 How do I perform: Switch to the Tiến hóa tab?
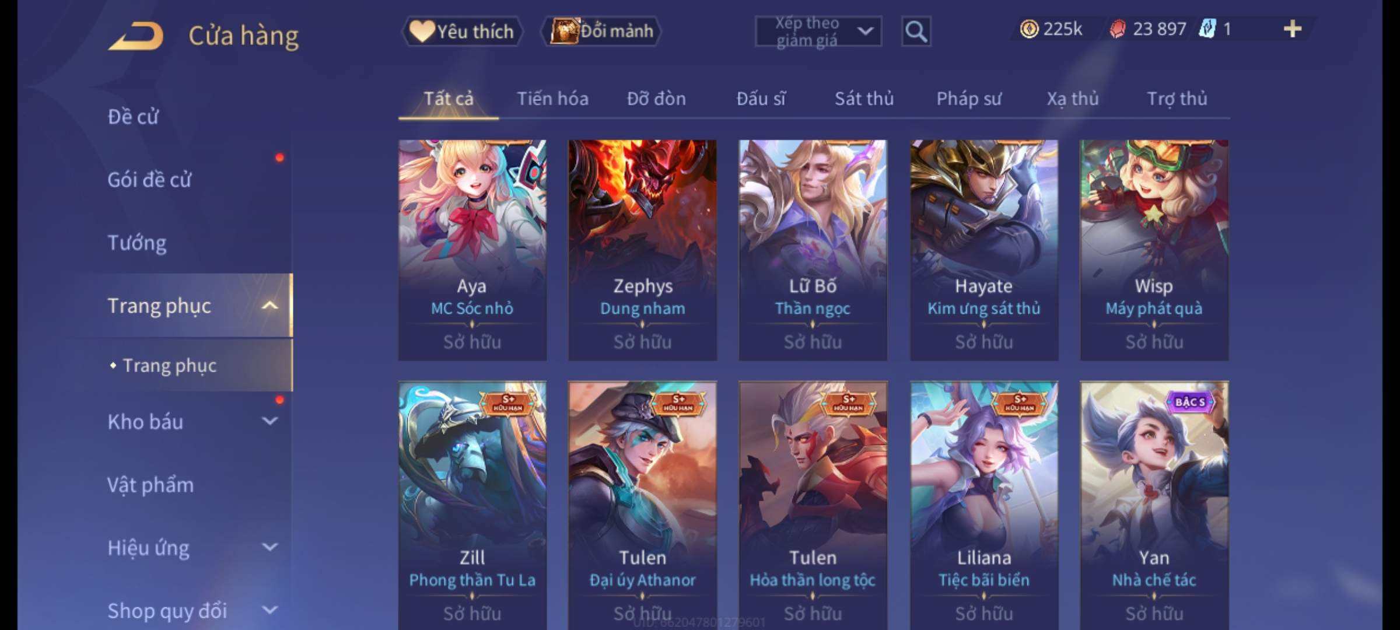pyautogui.click(x=552, y=99)
